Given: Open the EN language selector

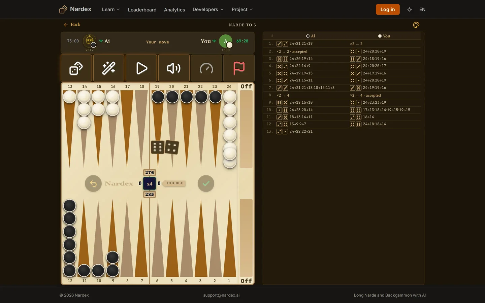Looking at the screenshot, I should 422,9.
